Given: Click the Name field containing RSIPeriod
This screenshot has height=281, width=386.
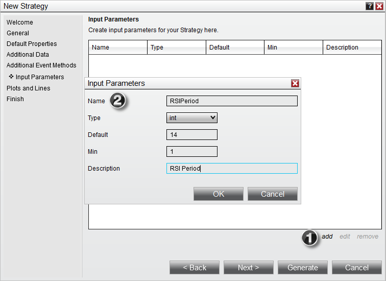Looking at the screenshot, I should [x=232, y=101].
